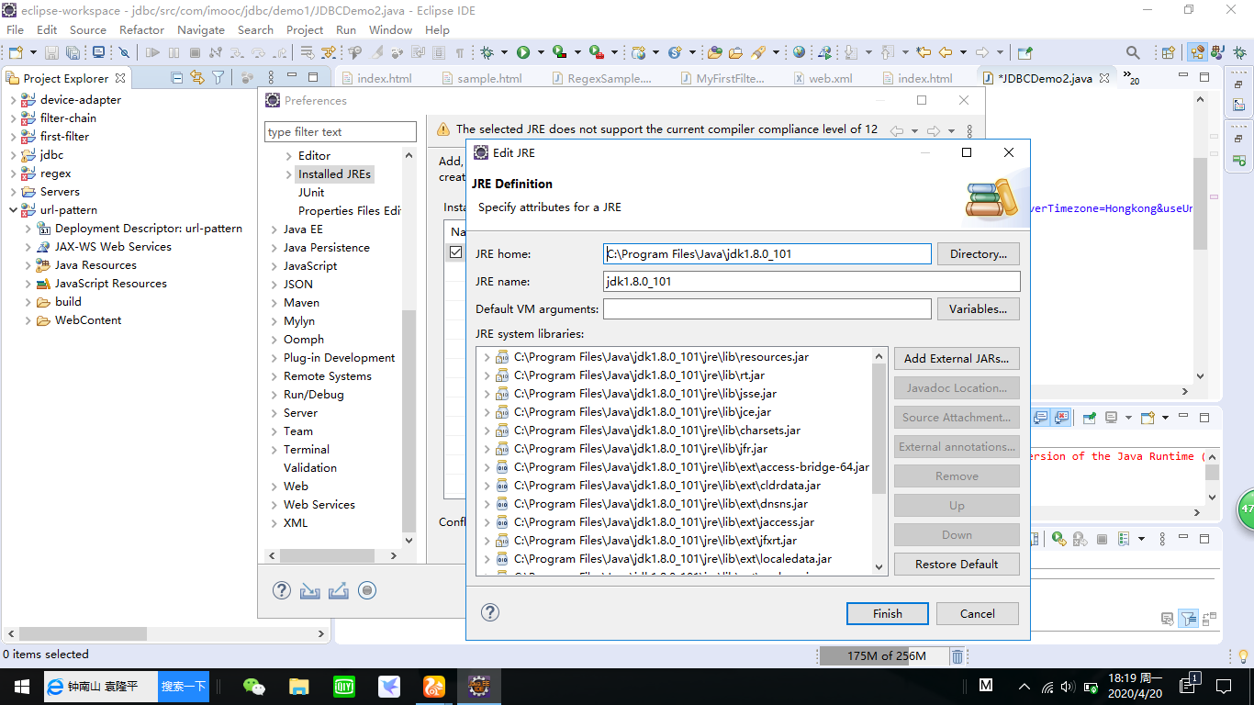Image resolution: width=1254 pixels, height=705 pixels.
Task: Click the Directory... button
Action: (979, 253)
